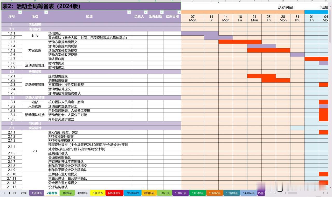Click the 创意设计 section row
The image size is (332, 197).
91,124
